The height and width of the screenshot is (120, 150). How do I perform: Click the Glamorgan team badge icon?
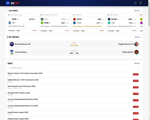109,19
